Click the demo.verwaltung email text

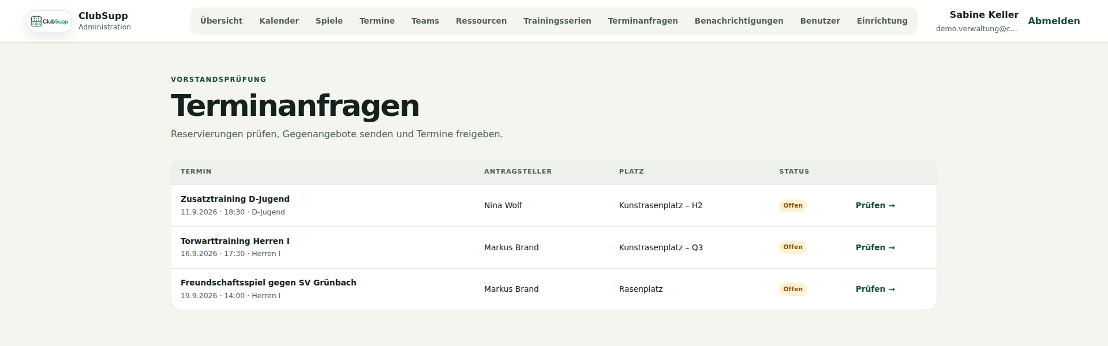(x=976, y=29)
